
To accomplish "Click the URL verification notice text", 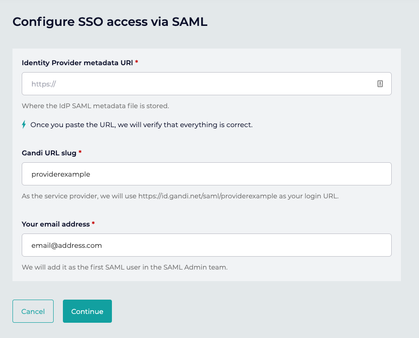I will point(142,125).
